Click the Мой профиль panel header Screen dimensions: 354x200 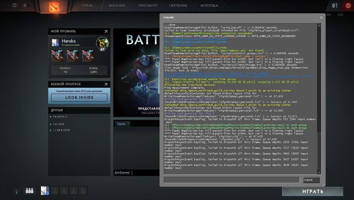coord(79,32)
